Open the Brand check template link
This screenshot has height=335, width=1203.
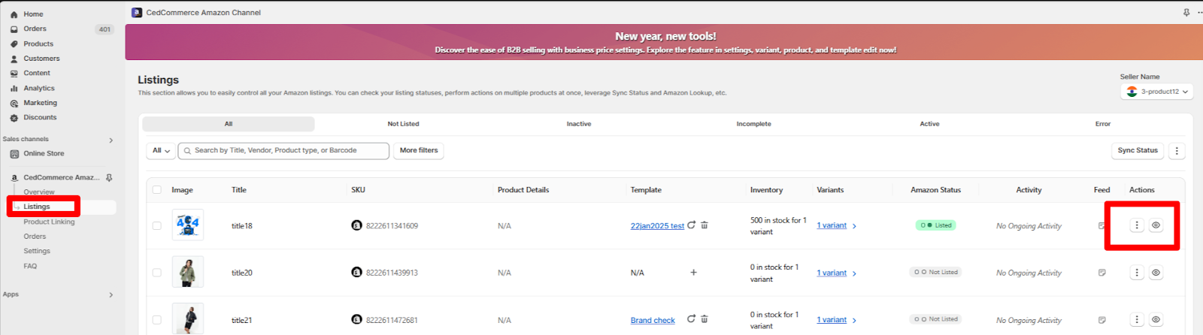[x=653, y=321]
